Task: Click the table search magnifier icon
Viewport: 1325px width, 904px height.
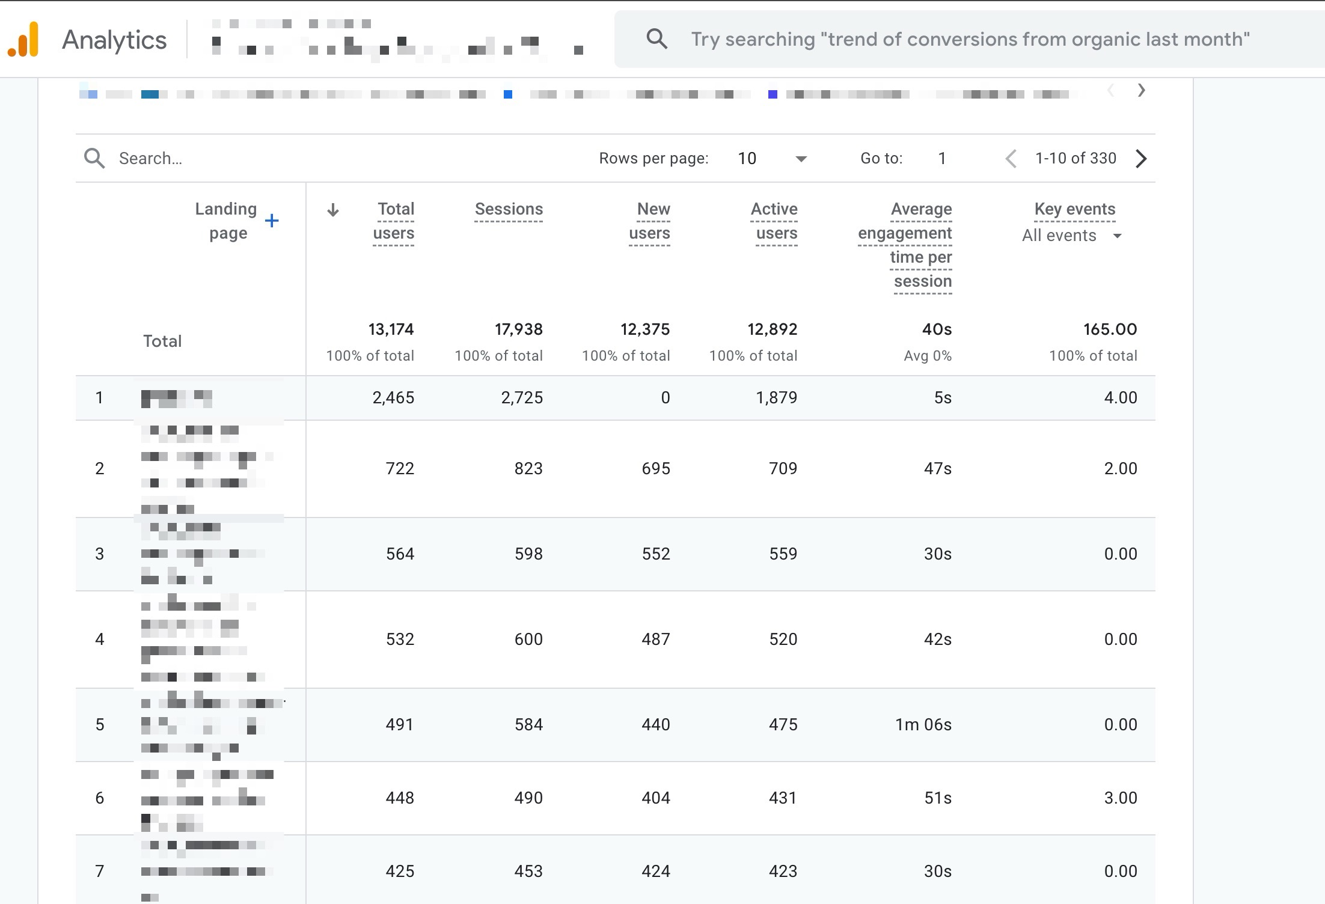Action: coord(94,159)
